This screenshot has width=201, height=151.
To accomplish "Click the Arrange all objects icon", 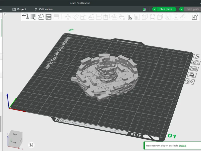I will 48,17.
